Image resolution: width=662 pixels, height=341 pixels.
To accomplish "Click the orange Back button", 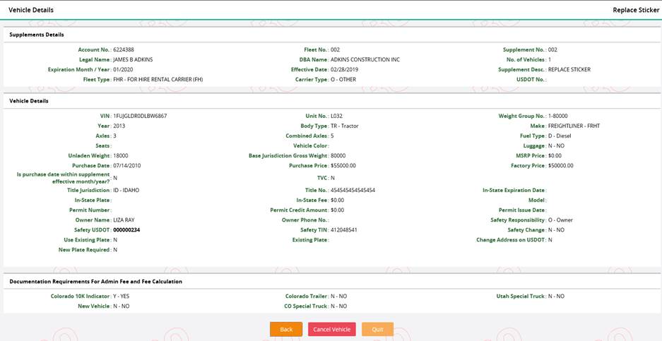I will tap(286, 329).
